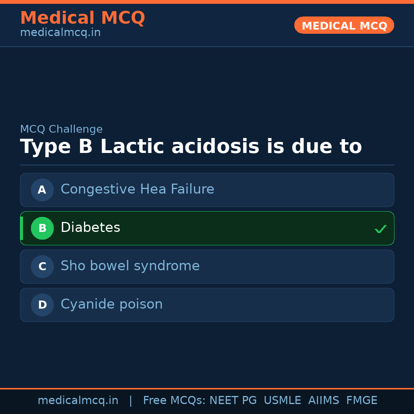
Task: Choose the Sho bowel syndrome answer text
Action: click(130, 266)
